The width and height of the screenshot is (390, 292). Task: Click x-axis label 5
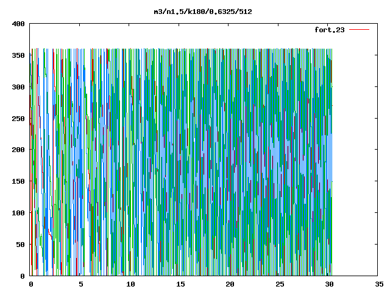(x=81, y=284)
